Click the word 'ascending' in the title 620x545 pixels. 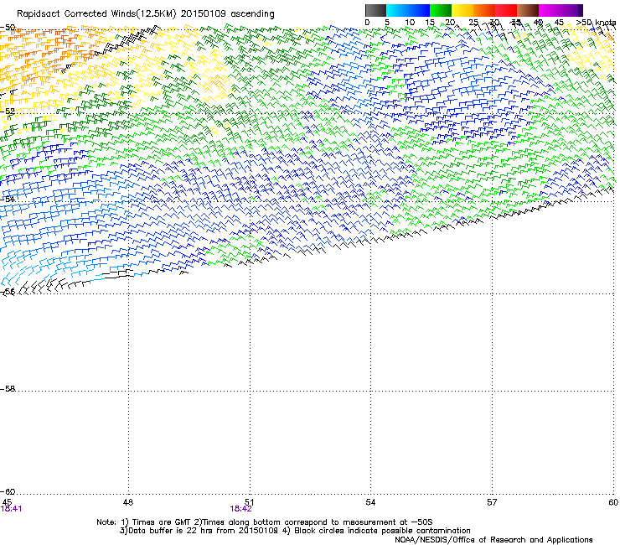[x=253, y=14]
